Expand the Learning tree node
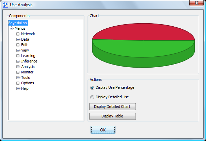Image resolution: width=206 pixels, height=141 pixels. (x=18, y=56)
